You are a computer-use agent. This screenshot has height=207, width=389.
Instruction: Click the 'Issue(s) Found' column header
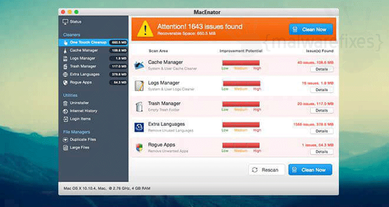tap(320, 51)
